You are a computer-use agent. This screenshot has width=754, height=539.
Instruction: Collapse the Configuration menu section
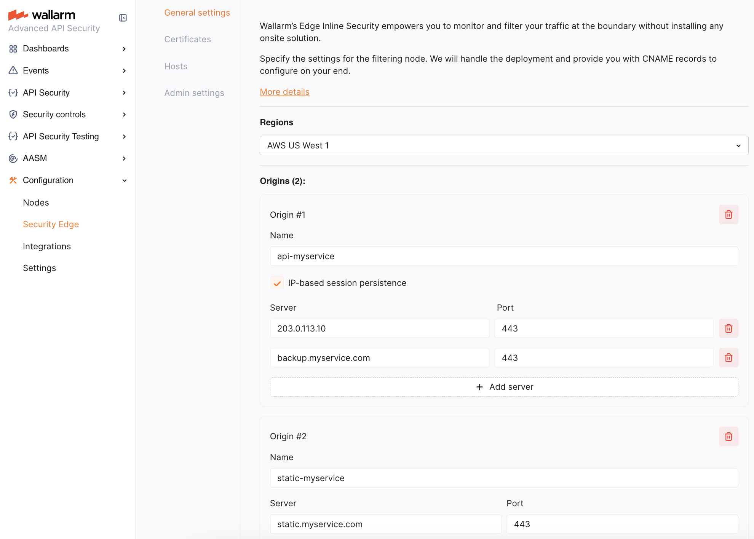tap(124, 180)
